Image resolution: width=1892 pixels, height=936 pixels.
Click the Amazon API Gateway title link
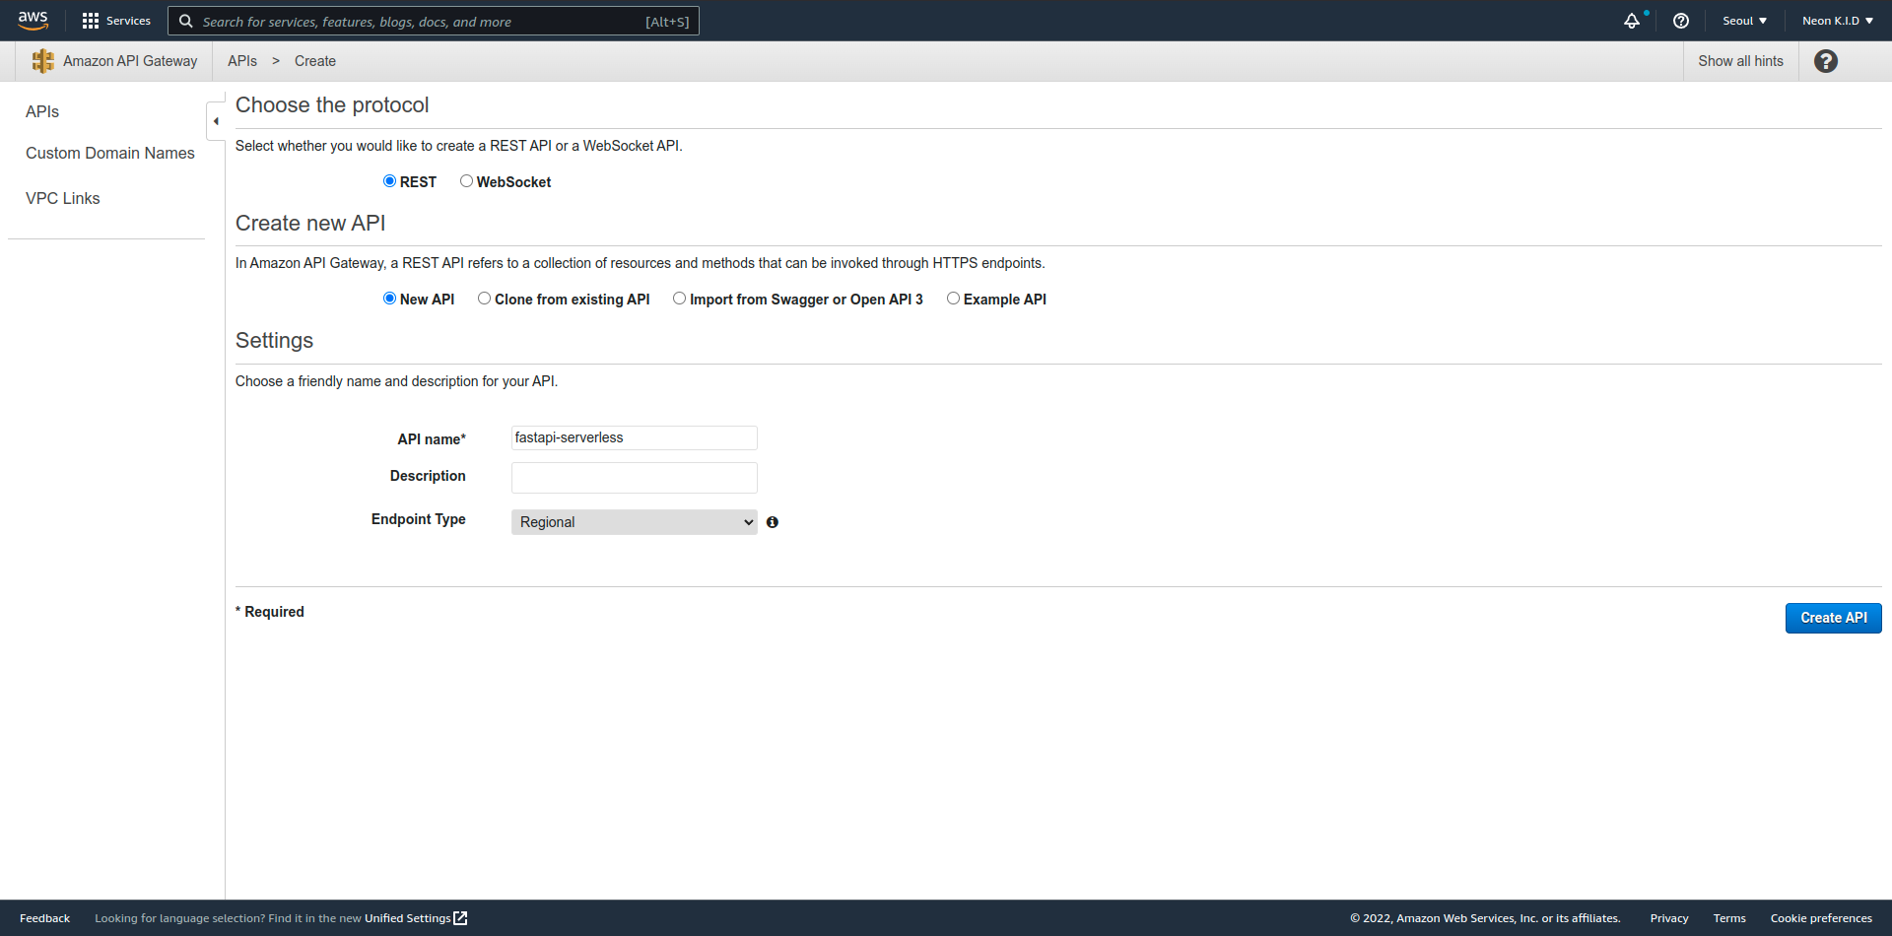tap(130, 61)
